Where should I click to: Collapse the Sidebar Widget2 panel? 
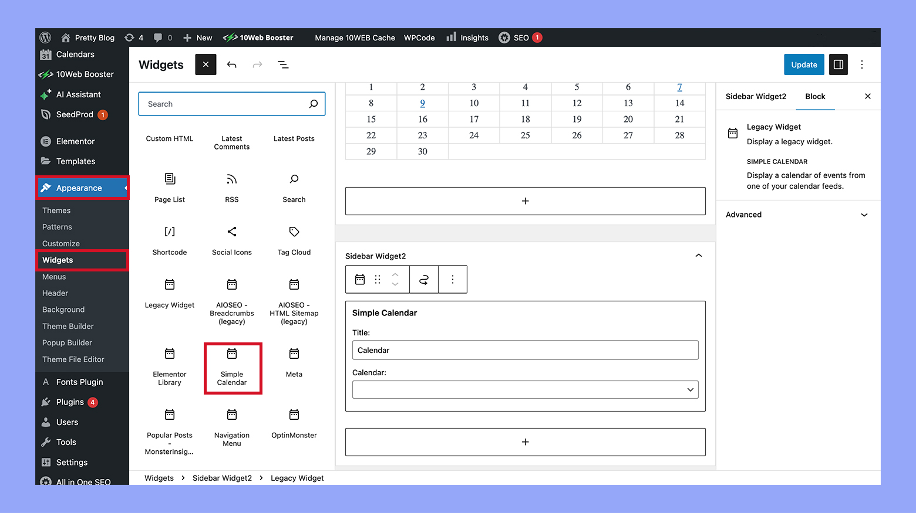click(698, 256)
